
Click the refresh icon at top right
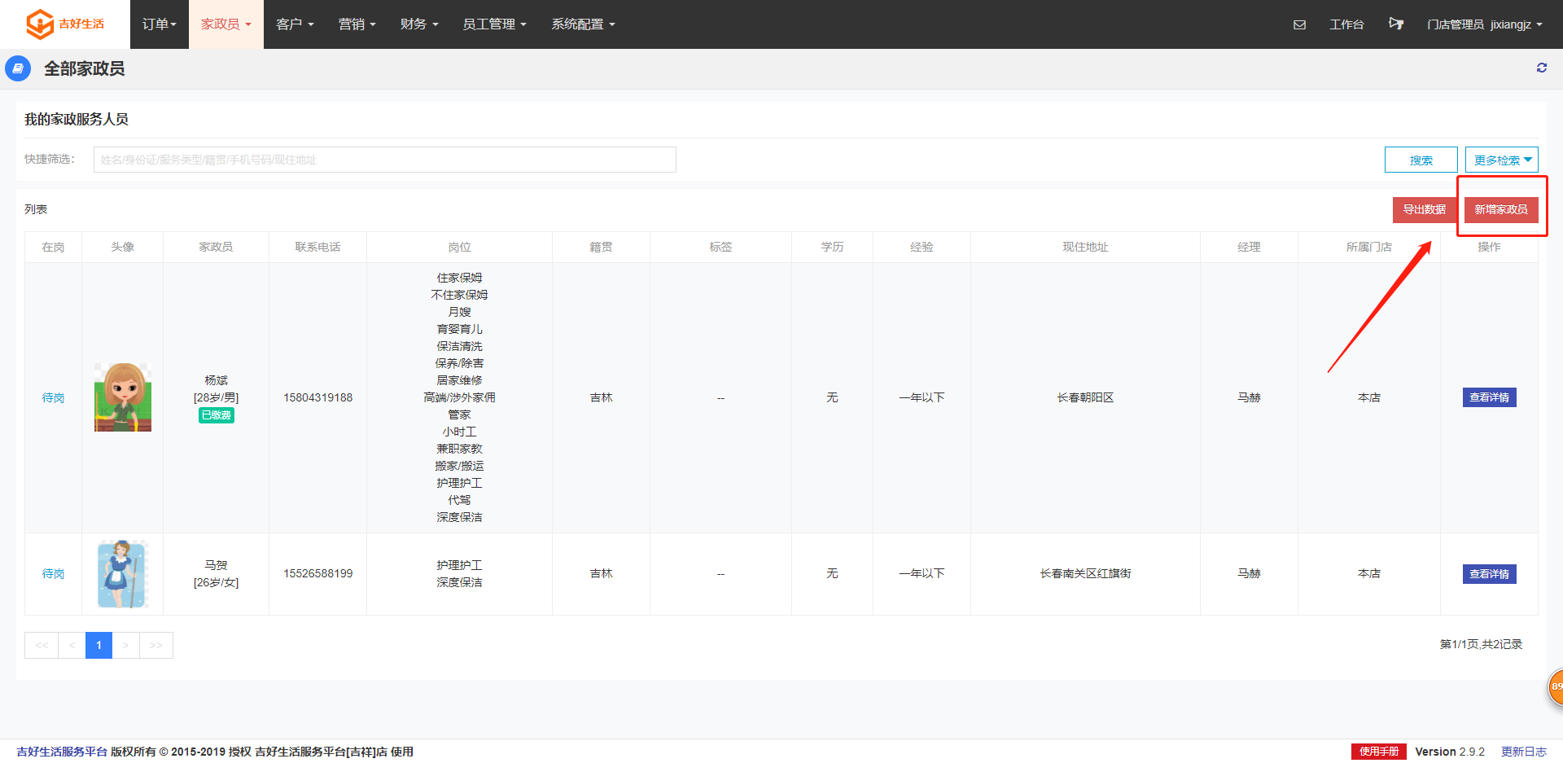(x=1542, y=68)
